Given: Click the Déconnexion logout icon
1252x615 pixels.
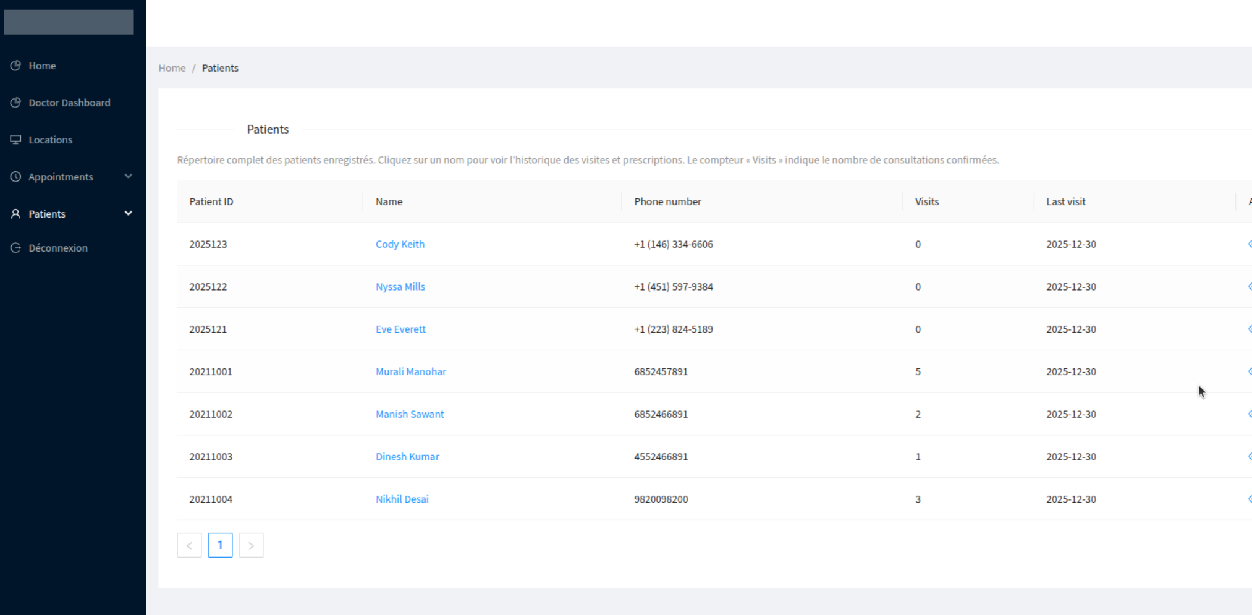Looking at the screenshot, I should tap(15, 247).
